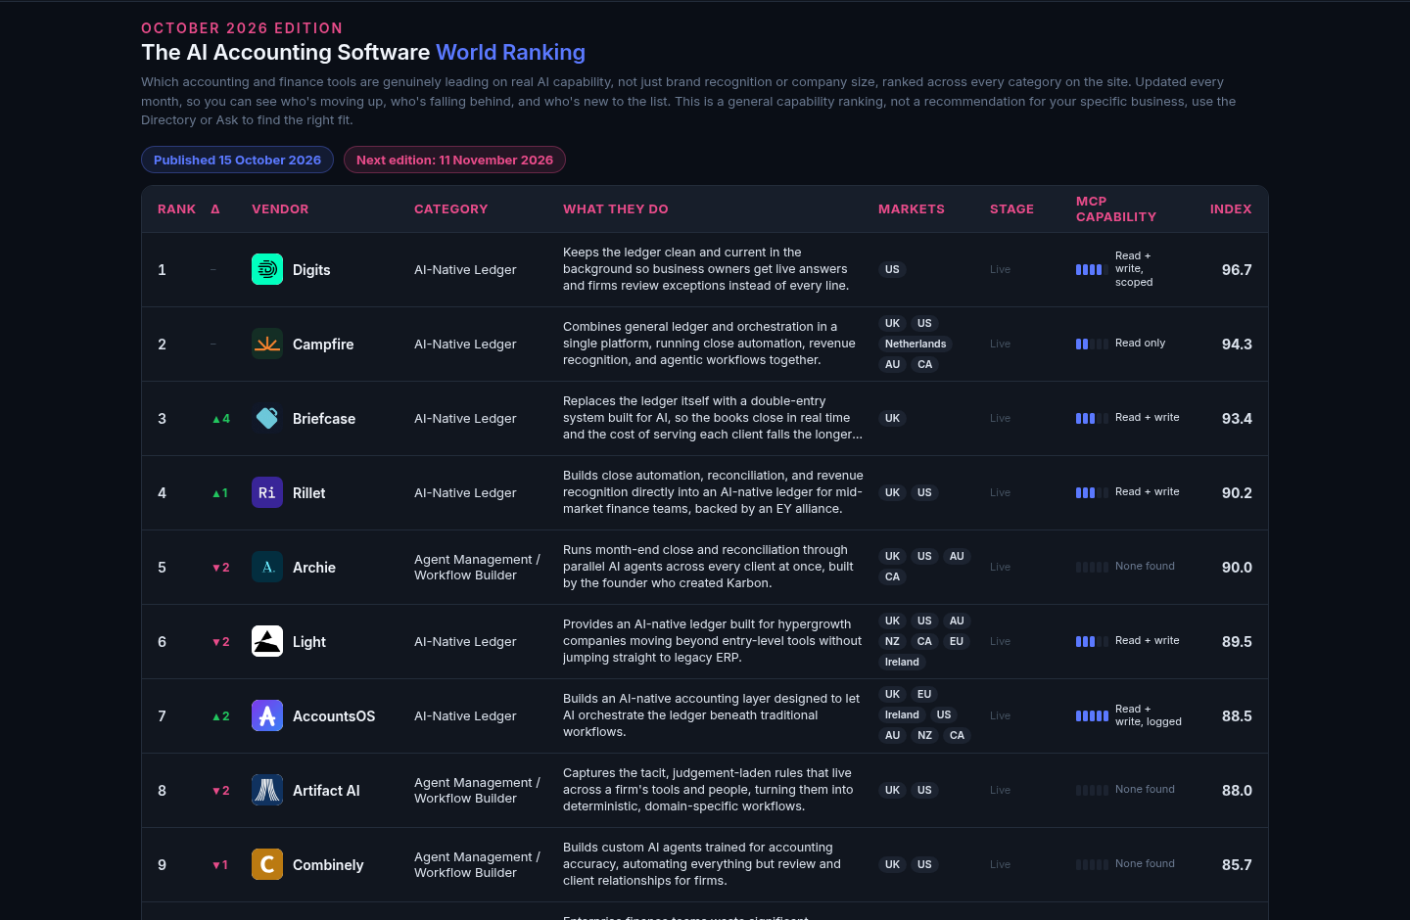1410x920 pixels.
Task: Open the Light vendor name link
Action: pyautogui.click(x=309, y=642)
